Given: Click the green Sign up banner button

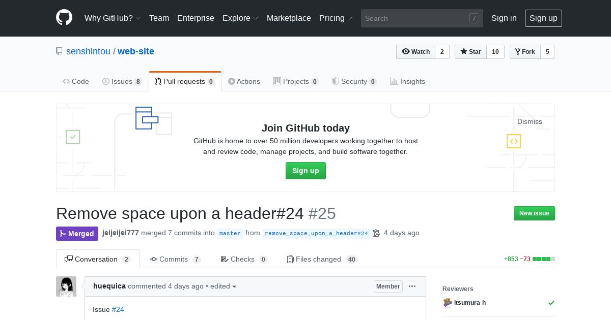Looking at the screenshot, I should click(305, 171).
